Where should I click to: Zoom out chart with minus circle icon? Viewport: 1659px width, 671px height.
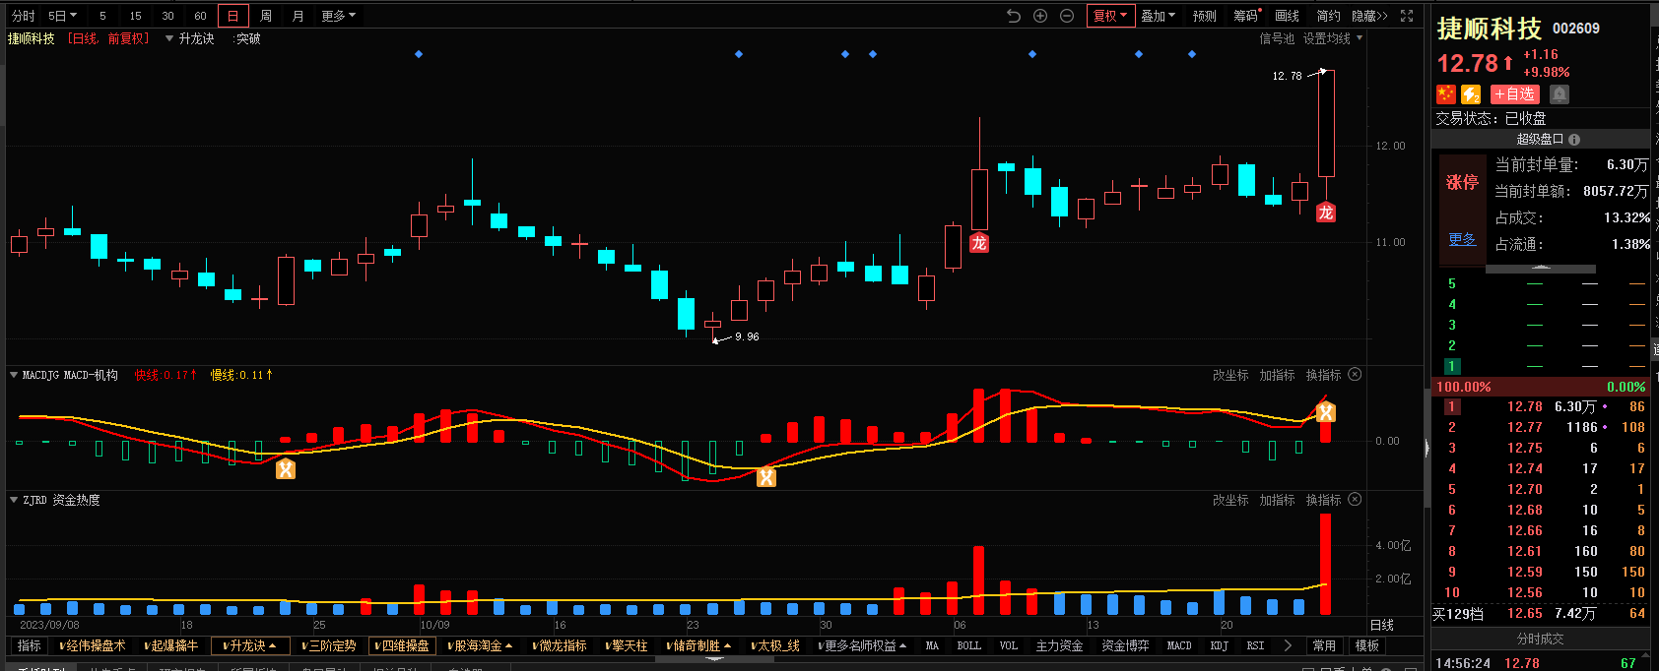[1067, 16]
